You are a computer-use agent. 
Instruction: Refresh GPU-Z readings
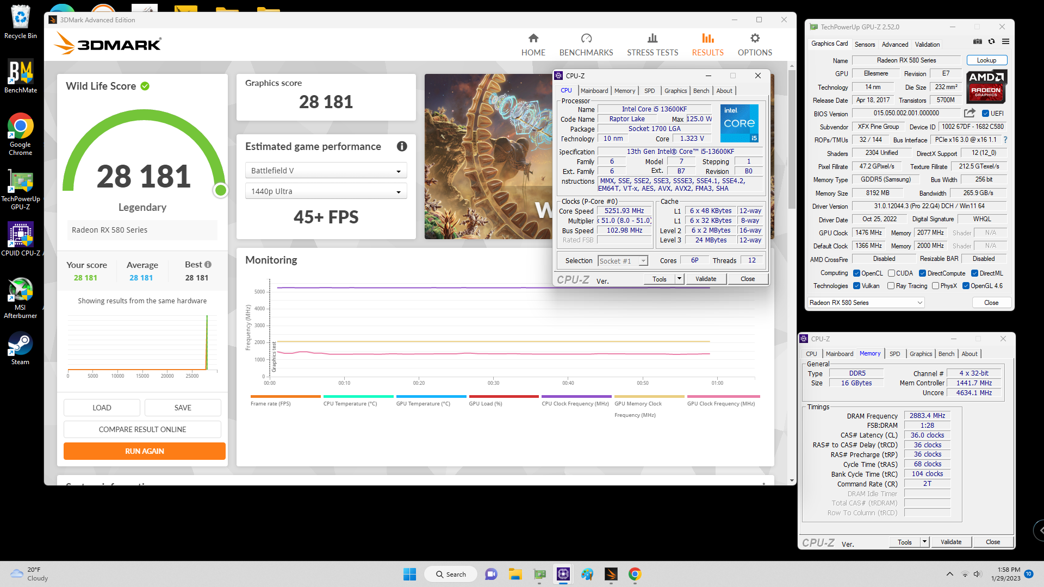coord(991,41)
